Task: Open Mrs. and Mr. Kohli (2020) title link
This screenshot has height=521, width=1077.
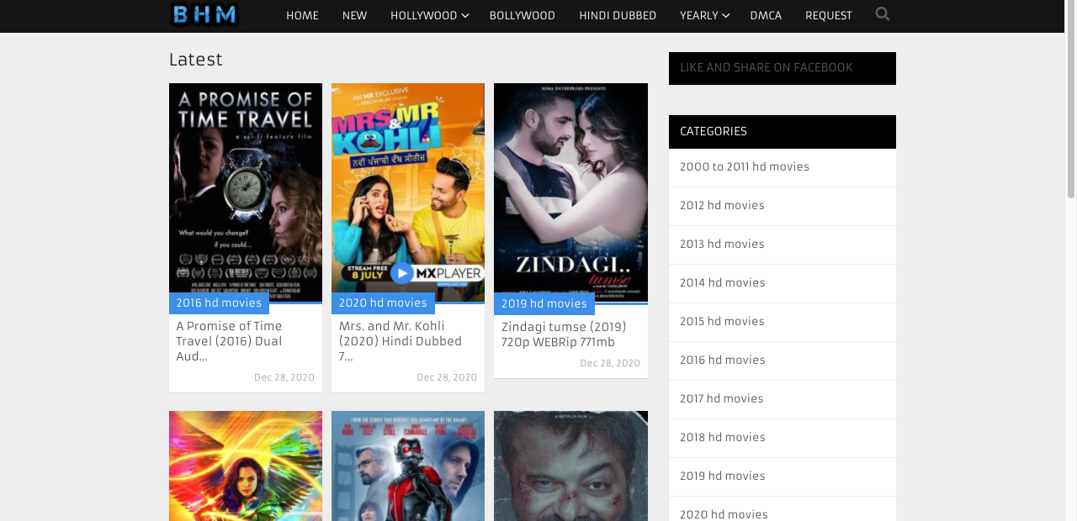Action: click(401, 341)
